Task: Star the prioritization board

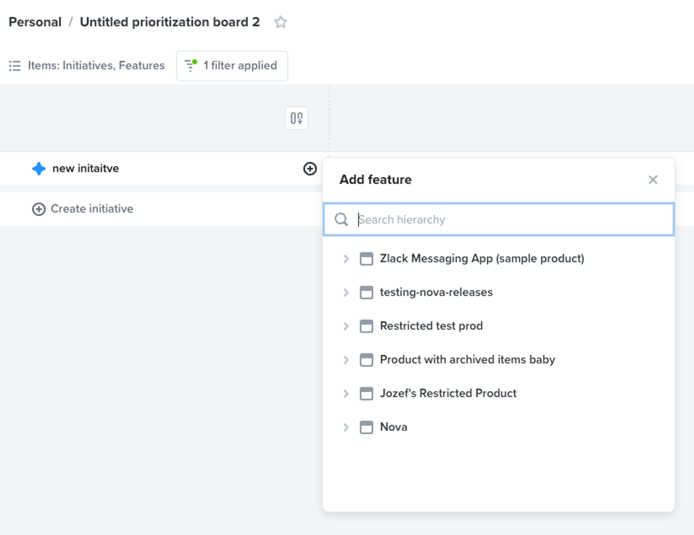Action: (280, 22)
